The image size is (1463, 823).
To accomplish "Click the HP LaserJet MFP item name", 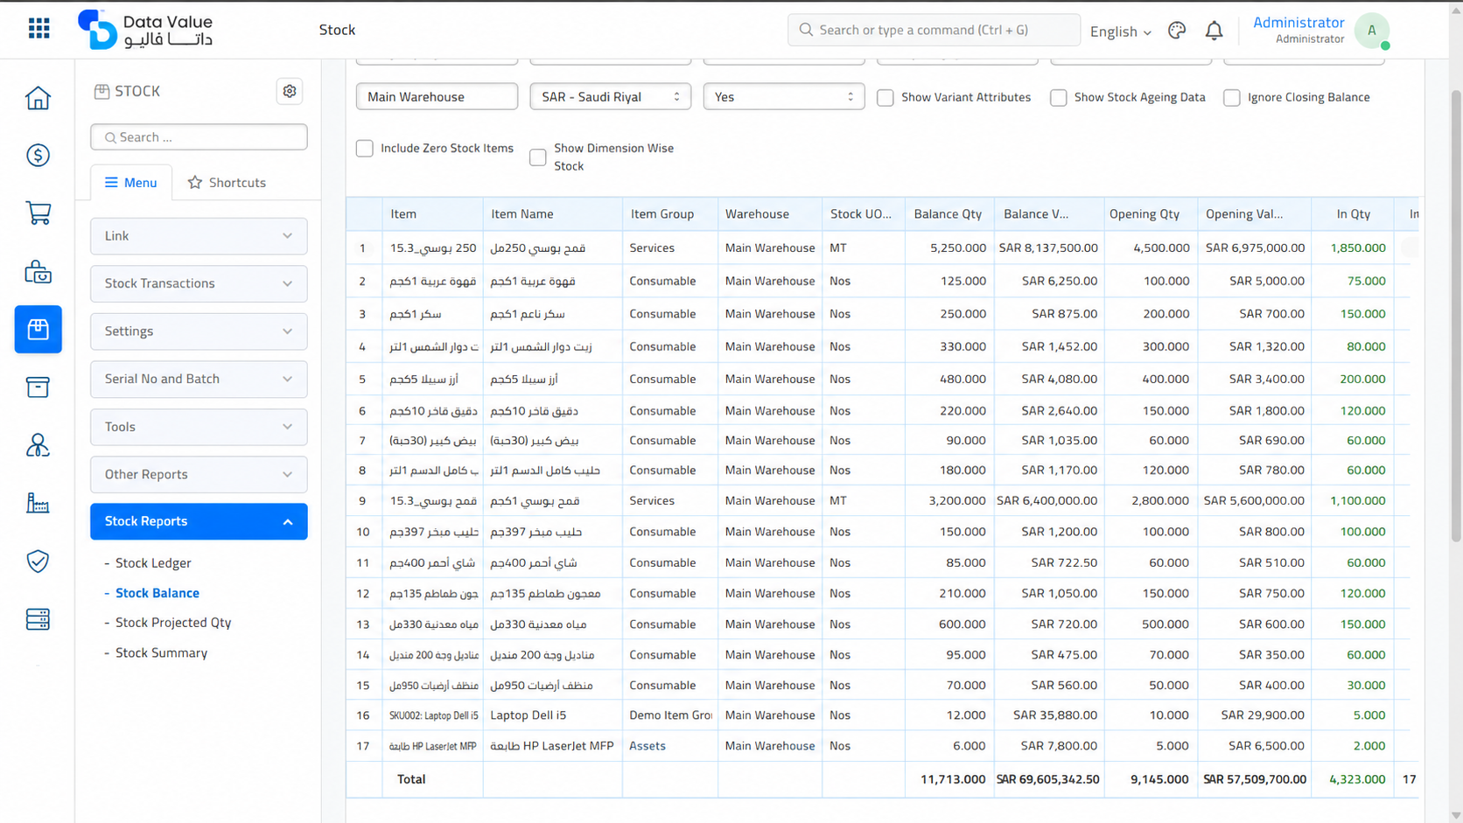I will [552, 746].
